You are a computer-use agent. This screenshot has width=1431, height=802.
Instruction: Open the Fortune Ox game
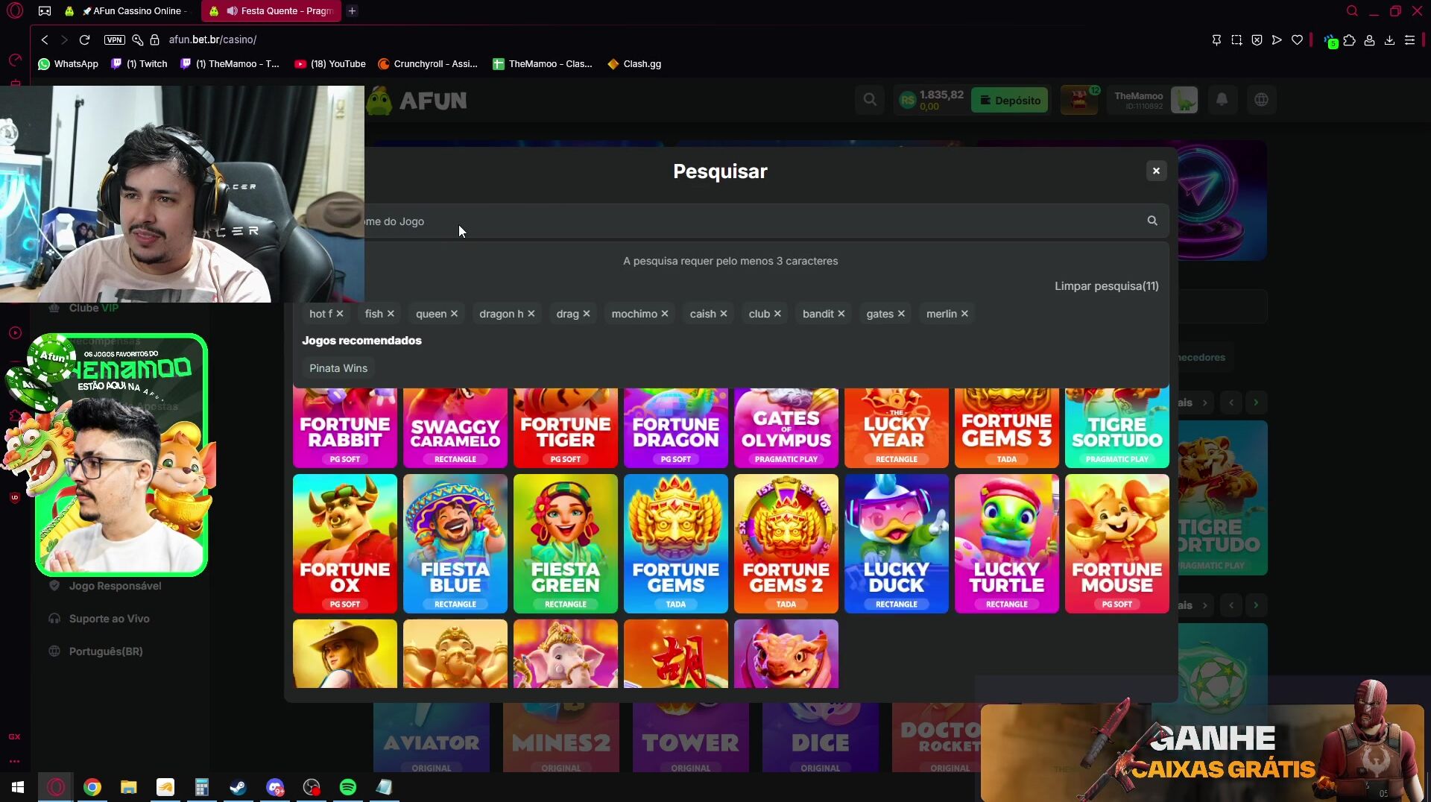(x=345, y=543)
